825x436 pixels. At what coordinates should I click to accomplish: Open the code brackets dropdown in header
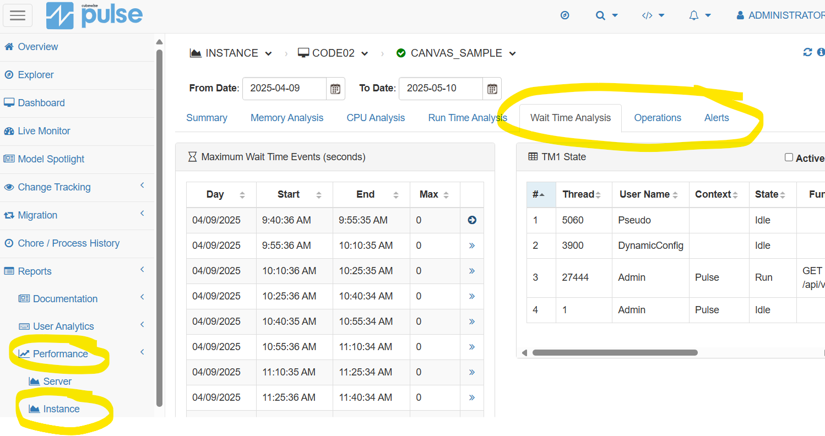click(x=653, y=15)
